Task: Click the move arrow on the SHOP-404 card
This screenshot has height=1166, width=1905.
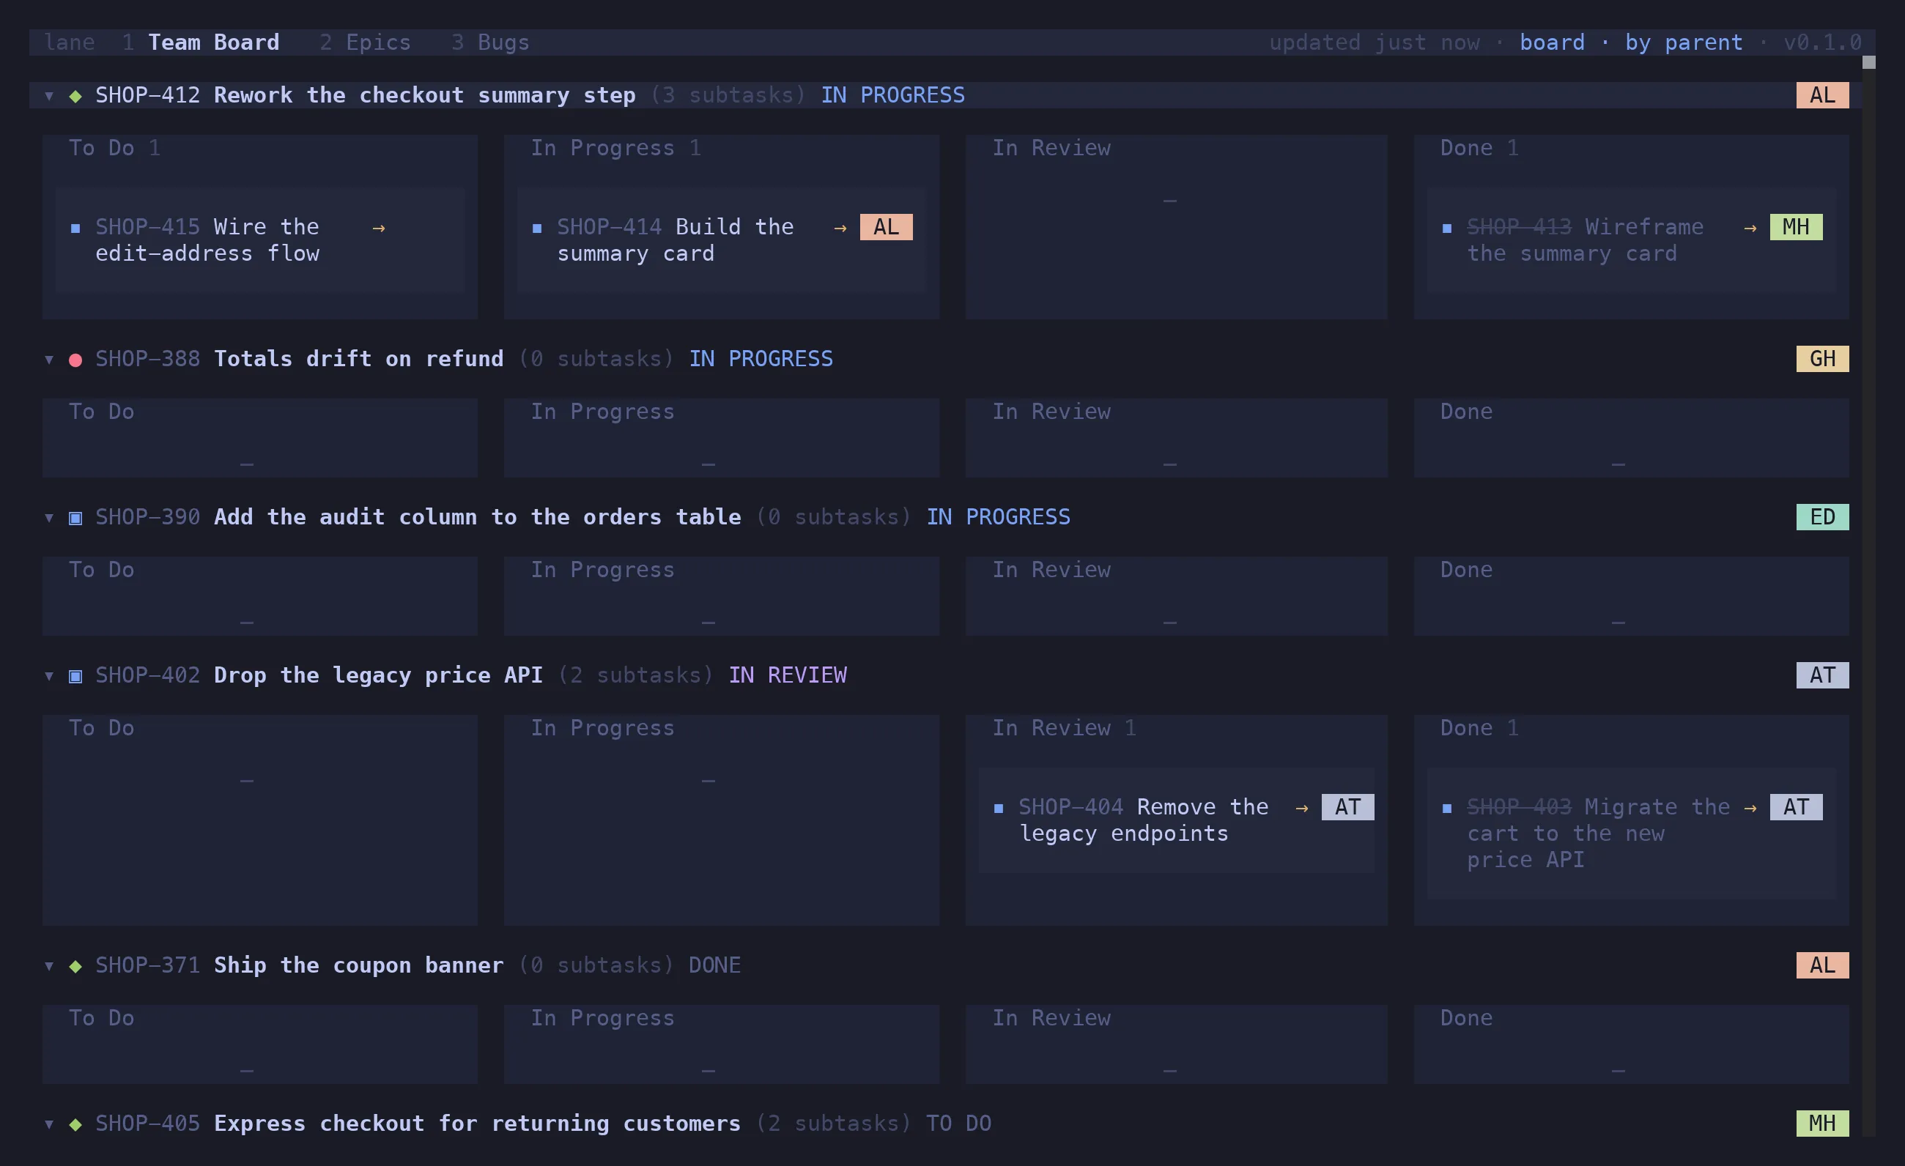Action: coord(1302,809)
